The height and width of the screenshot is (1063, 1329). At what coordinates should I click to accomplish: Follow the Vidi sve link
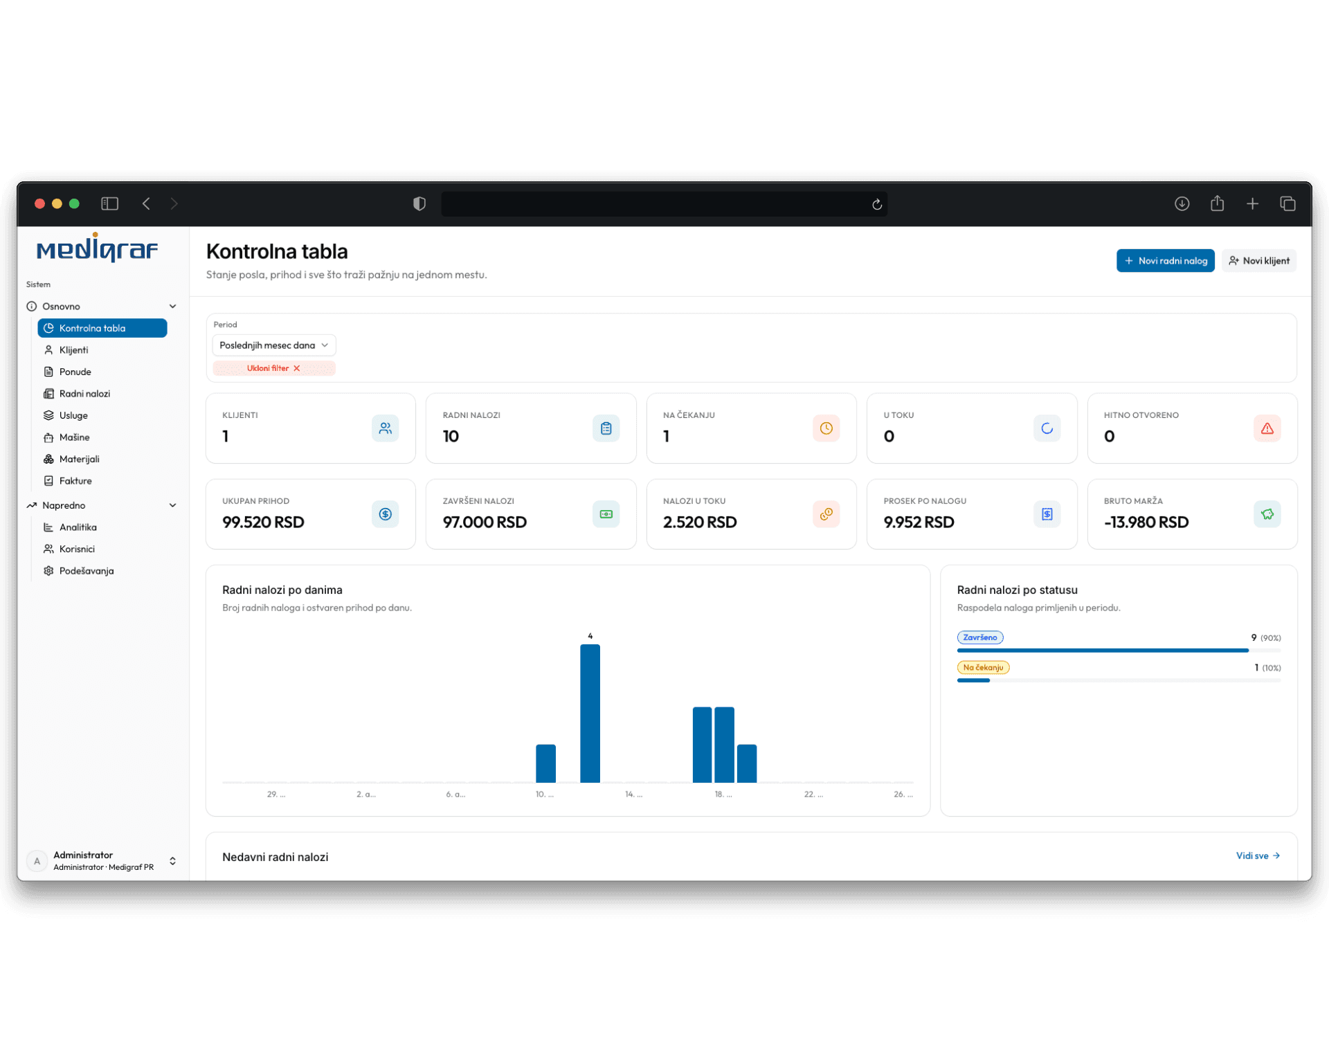[x=1258, y=856]
